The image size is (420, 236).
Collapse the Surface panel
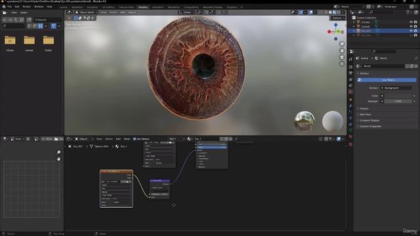(364, 73)
